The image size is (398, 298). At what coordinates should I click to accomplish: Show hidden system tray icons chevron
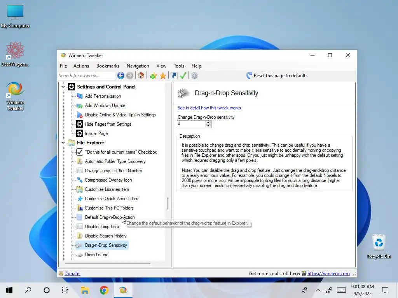pyautogui.click(x=318, y=290)
